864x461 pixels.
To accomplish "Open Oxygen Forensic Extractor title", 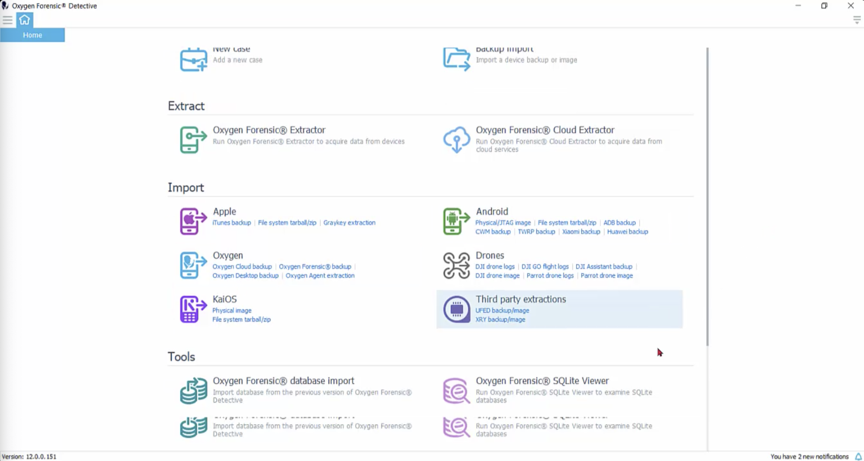I will coord(269,130).
